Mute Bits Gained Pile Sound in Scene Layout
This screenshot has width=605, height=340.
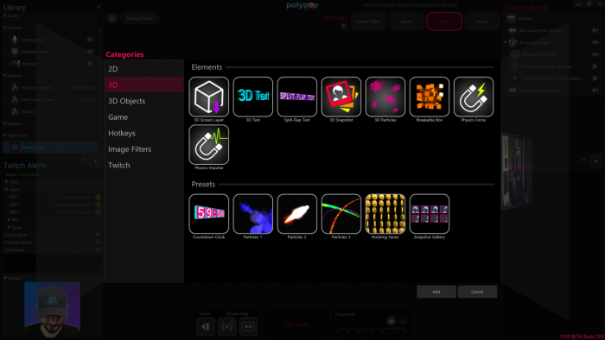click(595, 30)
